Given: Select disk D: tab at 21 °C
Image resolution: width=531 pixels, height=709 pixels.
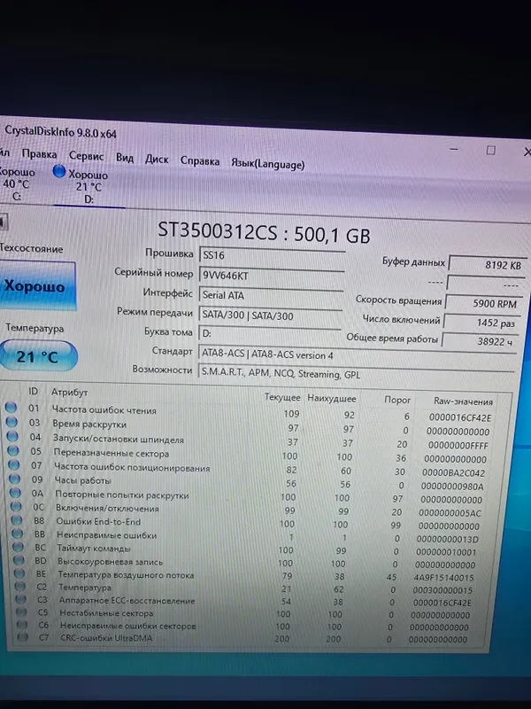Looking at the screenshot, I should [88, 186].
